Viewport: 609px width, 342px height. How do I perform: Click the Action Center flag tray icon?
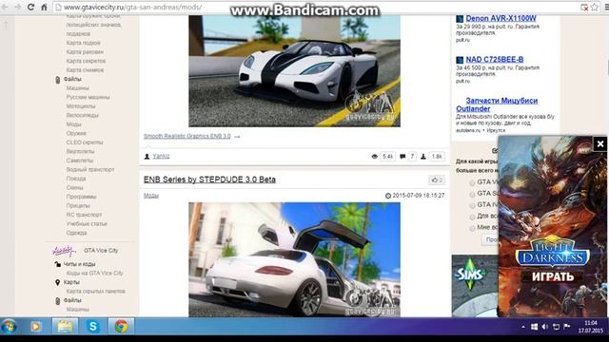click(567, 327)
